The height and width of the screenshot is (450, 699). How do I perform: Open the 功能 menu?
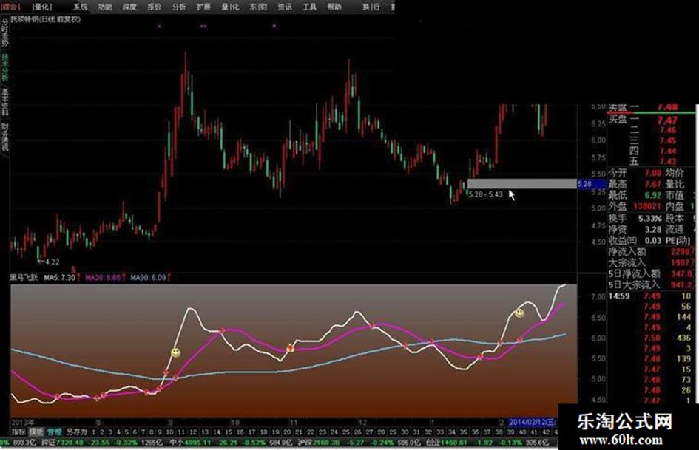coord(105,7)
